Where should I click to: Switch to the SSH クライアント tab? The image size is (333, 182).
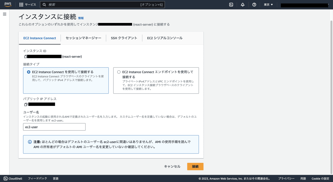[x=124, y=38]
